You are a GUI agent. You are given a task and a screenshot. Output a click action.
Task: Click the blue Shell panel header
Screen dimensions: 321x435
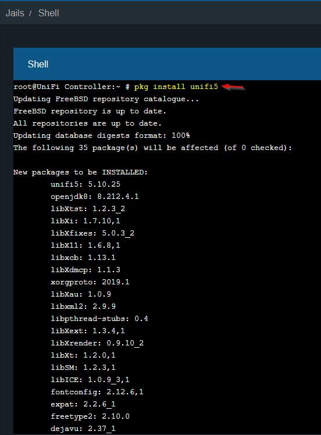(167, 64)
